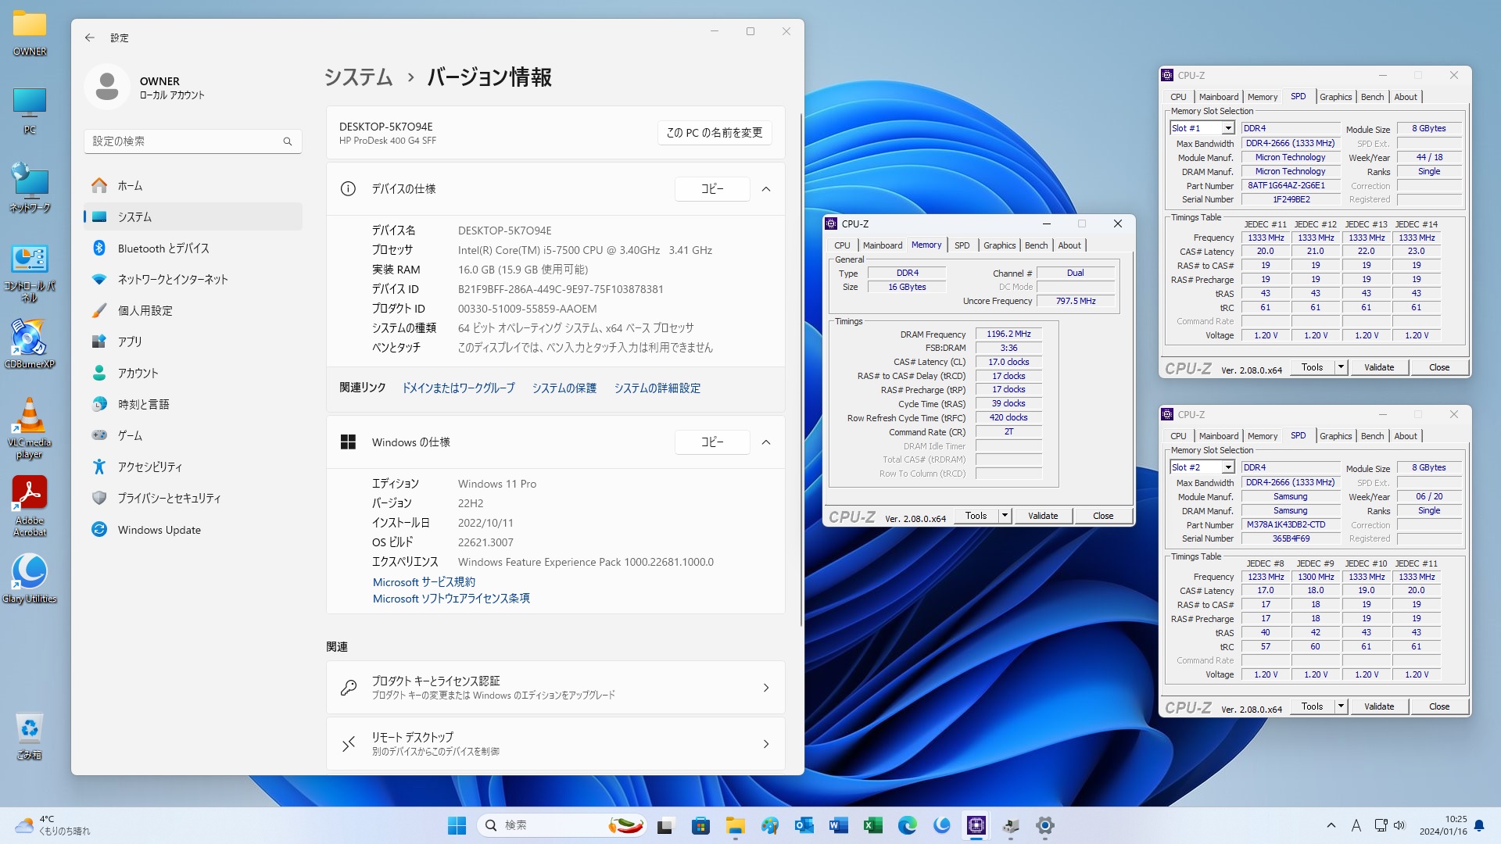Image resolution: width=1501 pixels, height=844 pixels.
Task: Open Windows Update settings section
Action: click(159, 530)
